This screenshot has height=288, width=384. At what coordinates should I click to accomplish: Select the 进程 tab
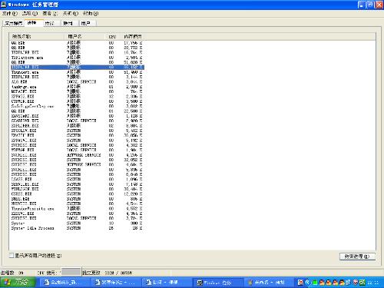coord(33,23)
